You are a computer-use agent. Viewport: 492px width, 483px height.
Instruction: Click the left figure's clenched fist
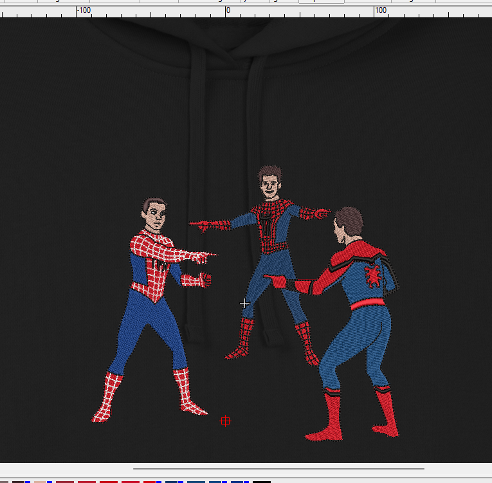204,280
